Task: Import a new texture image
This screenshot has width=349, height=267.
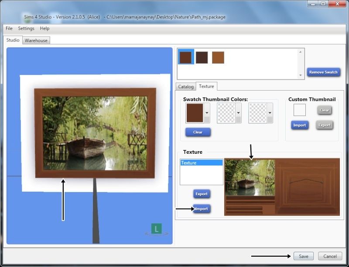Action: (202, 209)
